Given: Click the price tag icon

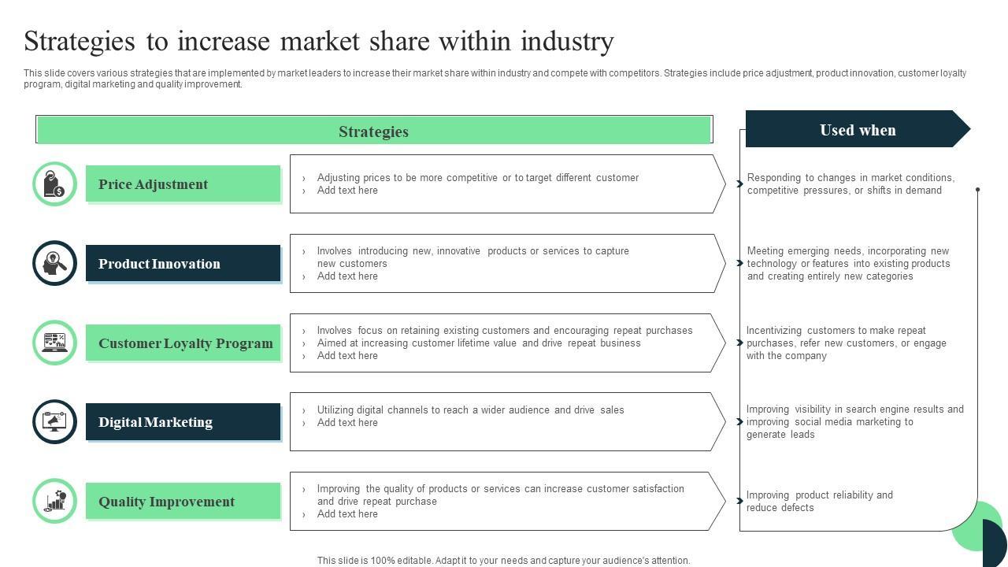Looking at the screenshot, I should (x=54, y=184).
